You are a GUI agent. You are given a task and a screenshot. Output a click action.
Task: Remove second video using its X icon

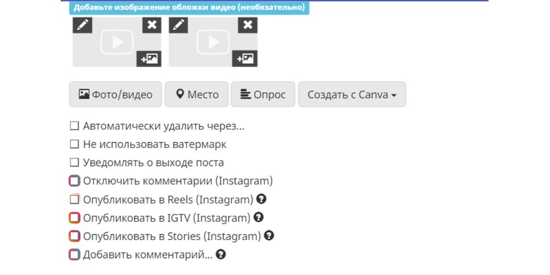point(248,25)
